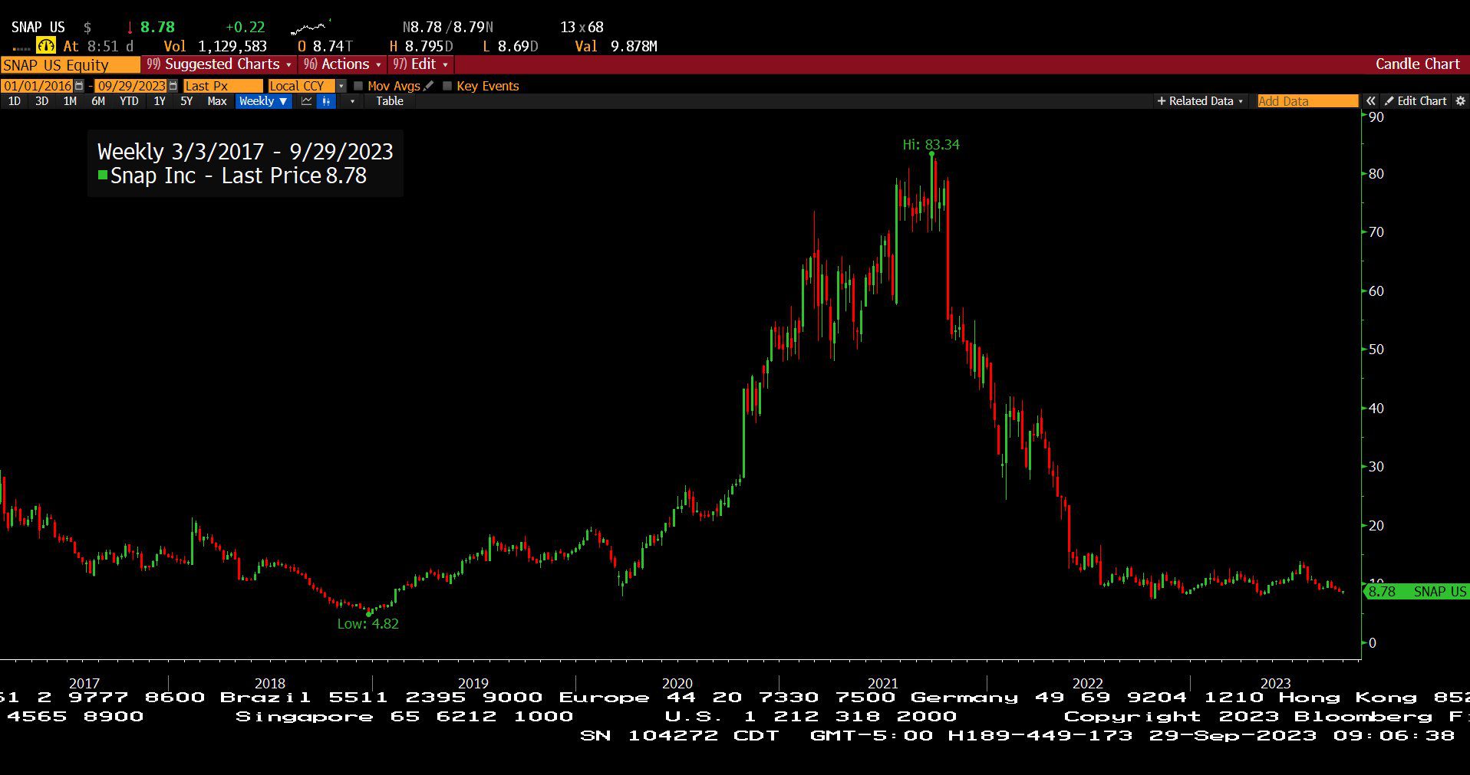1470x775 pixels.
Task: Click the Hi: 83.34 chart marker
Action: click(931, 145)
